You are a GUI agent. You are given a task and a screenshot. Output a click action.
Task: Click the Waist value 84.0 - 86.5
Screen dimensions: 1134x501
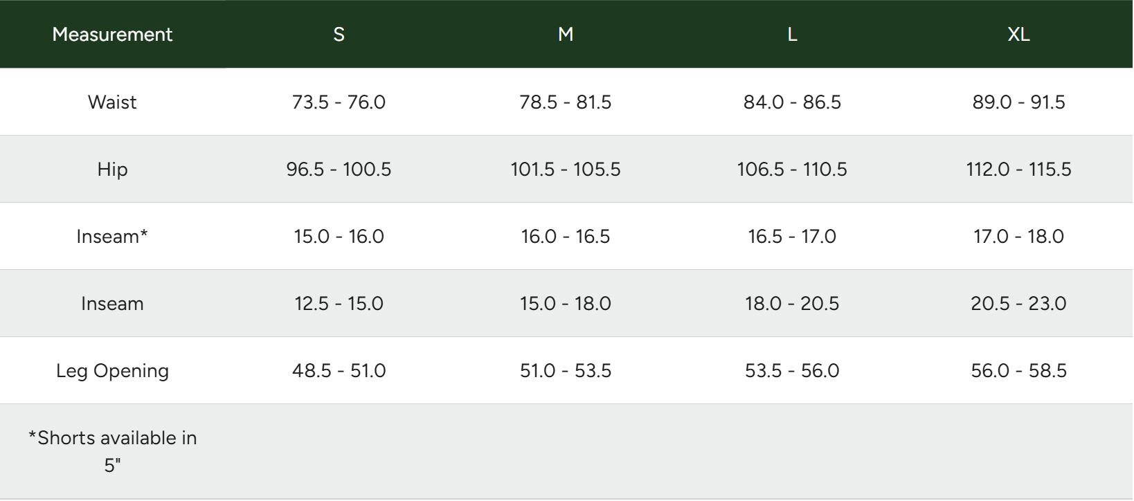[792, 102]
